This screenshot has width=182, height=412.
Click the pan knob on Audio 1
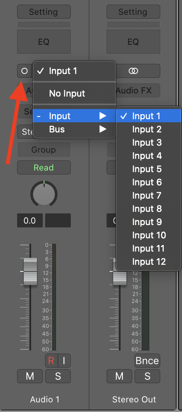click(x=44, y=194)
